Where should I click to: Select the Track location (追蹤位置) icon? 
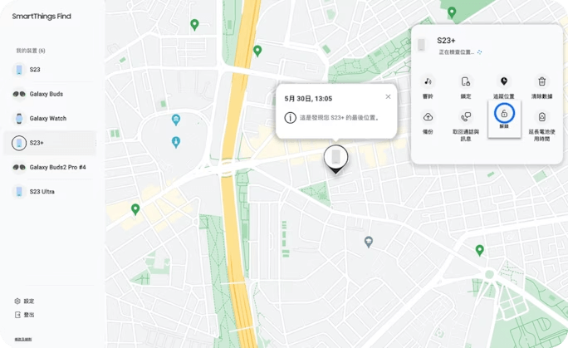(504, 81)
